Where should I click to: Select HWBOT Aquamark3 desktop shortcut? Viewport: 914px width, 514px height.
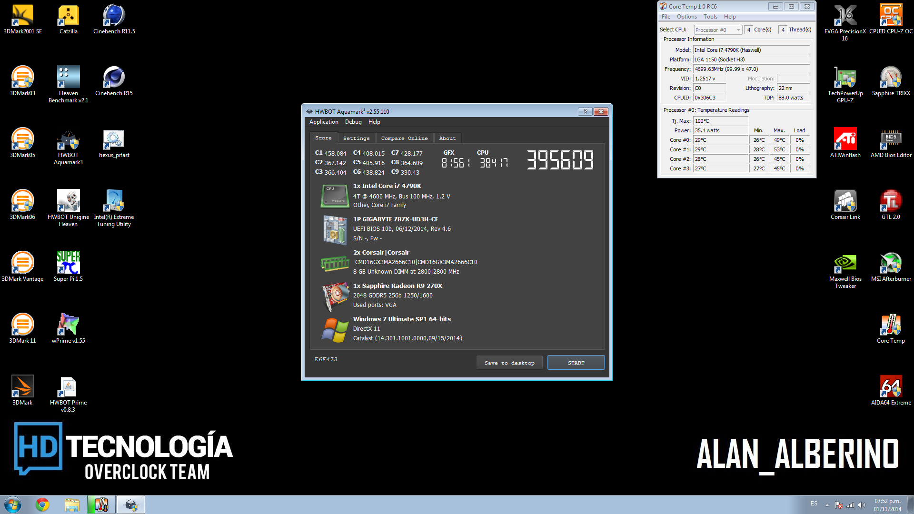coord(68,146)
